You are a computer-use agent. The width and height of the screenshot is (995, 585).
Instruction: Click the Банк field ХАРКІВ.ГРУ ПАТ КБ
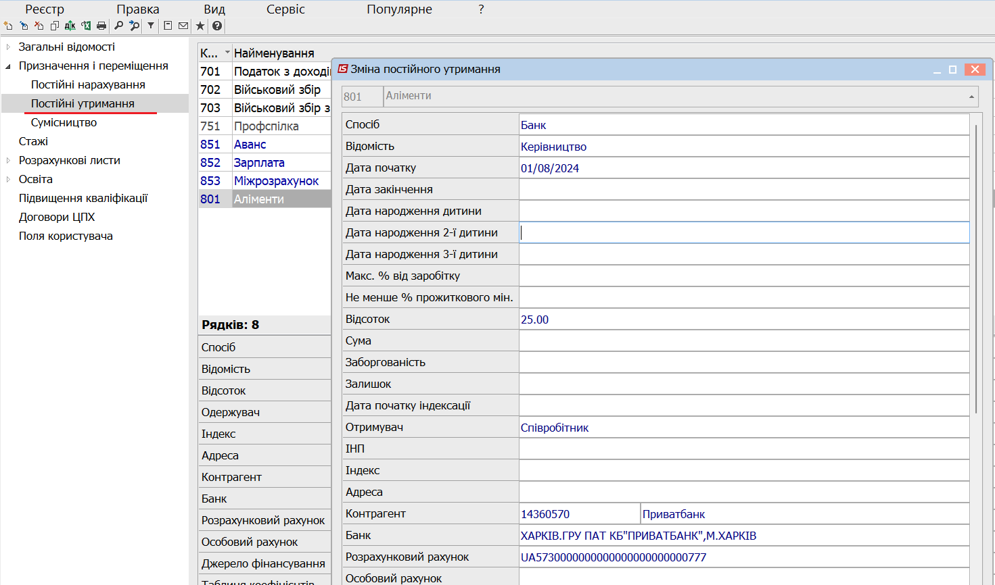click(744, 535)
